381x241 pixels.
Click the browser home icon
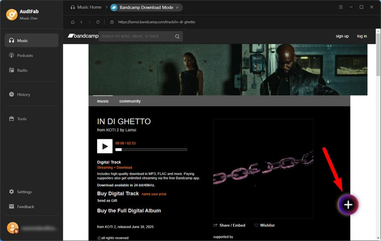point(73,22)
